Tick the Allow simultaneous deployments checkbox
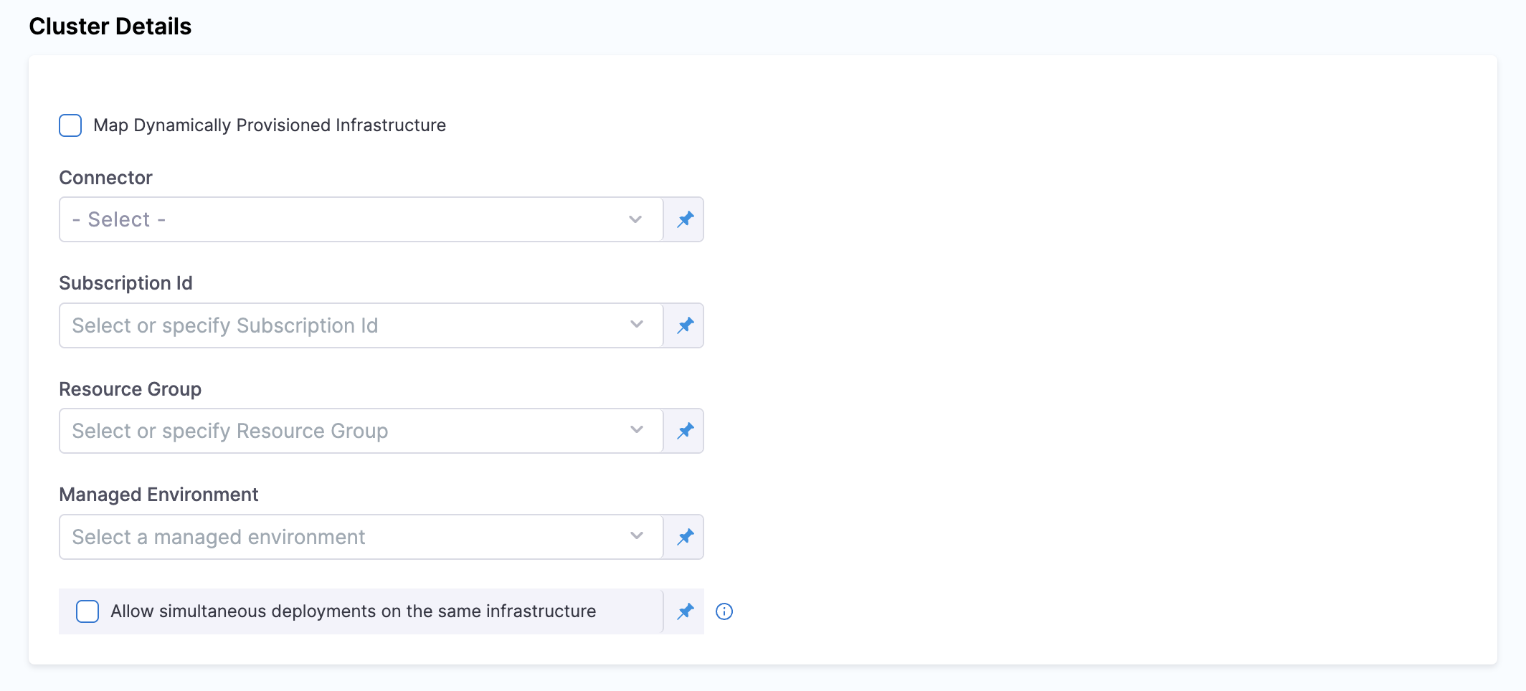 tap(87, 611)
